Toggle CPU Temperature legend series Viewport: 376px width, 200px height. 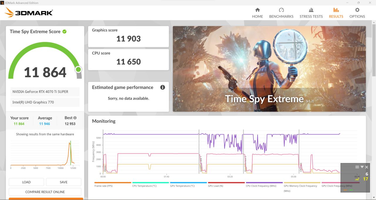pos(150,184)
